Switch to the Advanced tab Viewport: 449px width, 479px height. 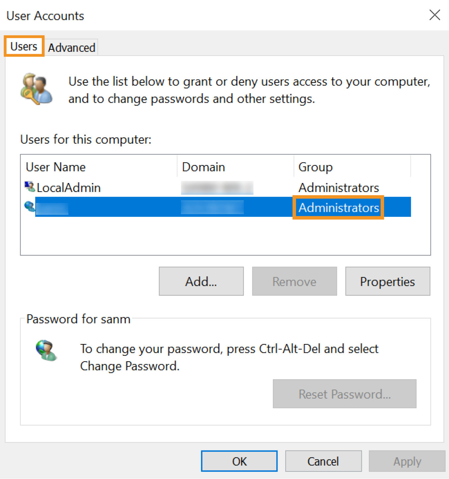[72, 48]
